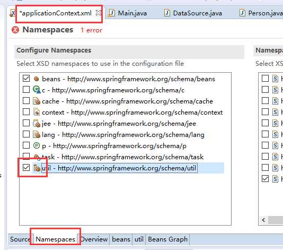
Task: Click the context namespace icon
Action: 37,112
